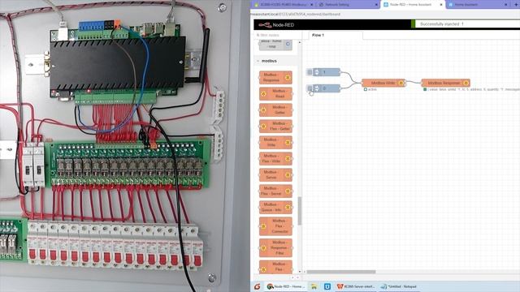Pick Modbus Write node in palette
520x292 pixels.
(x=275, y=143)
